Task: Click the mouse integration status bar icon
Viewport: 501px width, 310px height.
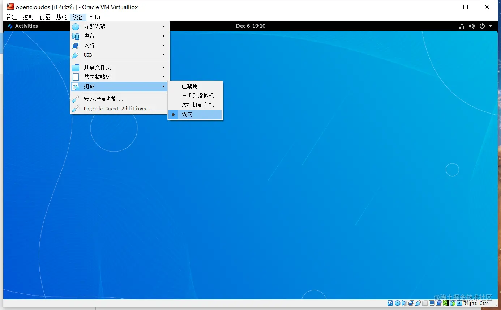Action: (452, 303)
